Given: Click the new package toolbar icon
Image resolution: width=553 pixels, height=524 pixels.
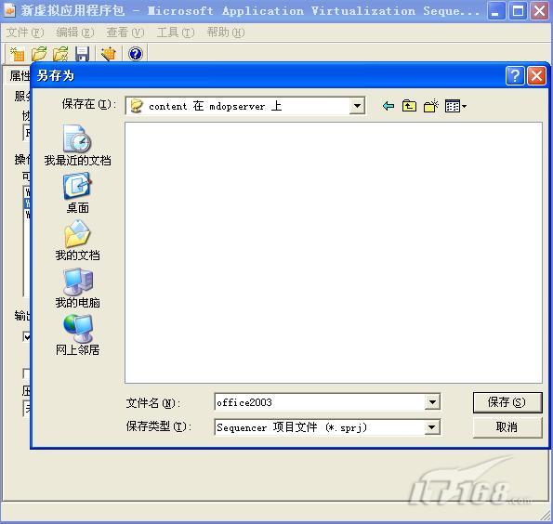Looking at the screenshot, I should pyautogui.click(x=18, y=54).
